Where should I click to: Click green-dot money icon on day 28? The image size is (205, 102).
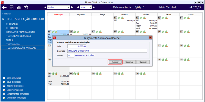pos(97,74)
